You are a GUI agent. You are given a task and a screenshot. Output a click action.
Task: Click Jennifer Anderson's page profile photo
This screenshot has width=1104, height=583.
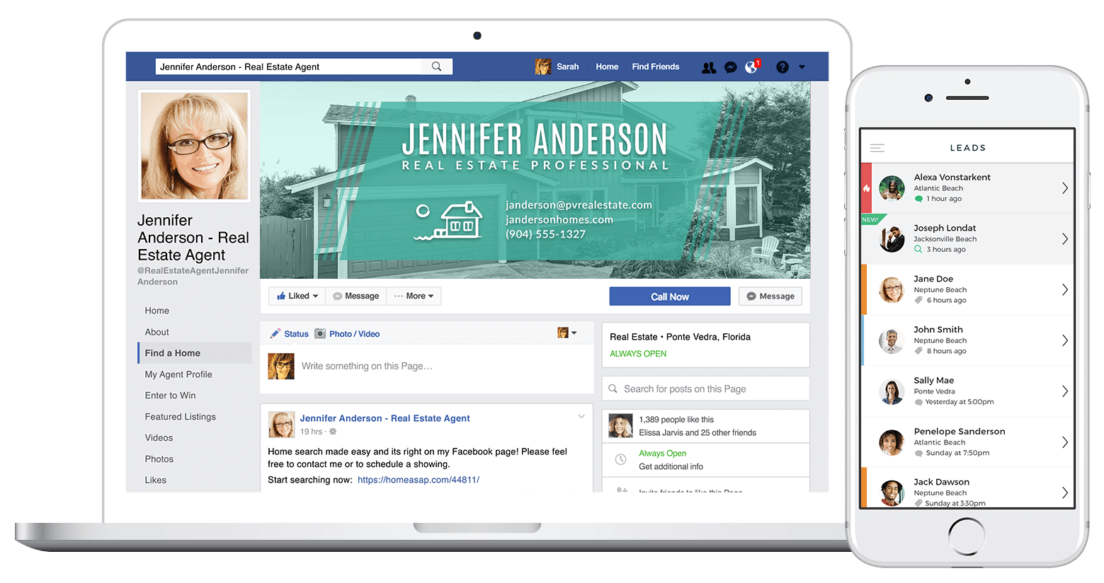tap(194, 146)
